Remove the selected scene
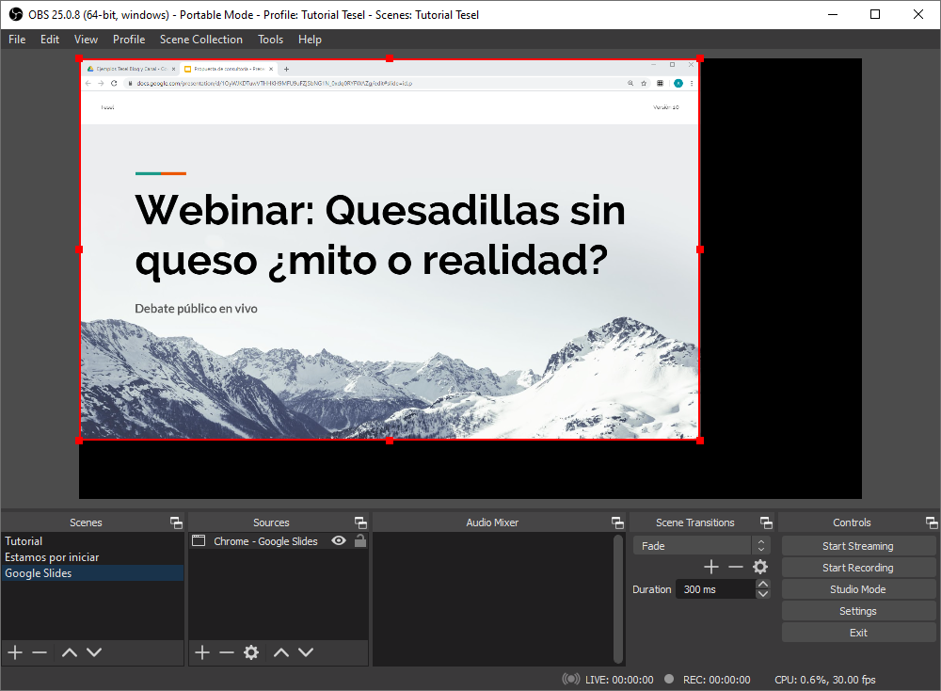 [38, 651]
